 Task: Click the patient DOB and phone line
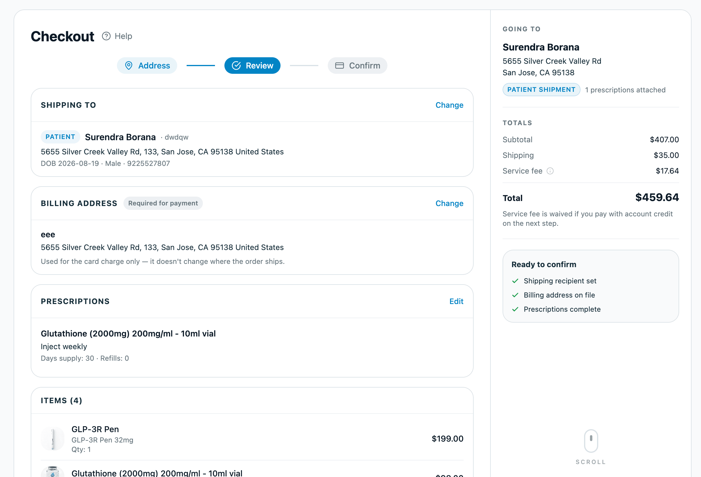coord(105,164)
